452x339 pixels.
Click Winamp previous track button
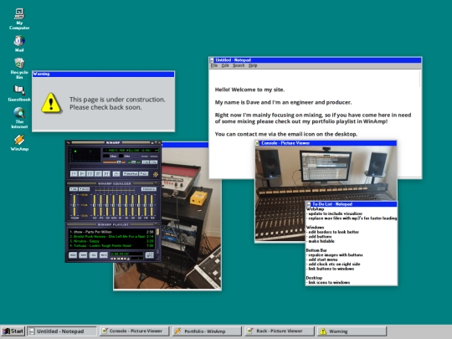tap(74, 174)
